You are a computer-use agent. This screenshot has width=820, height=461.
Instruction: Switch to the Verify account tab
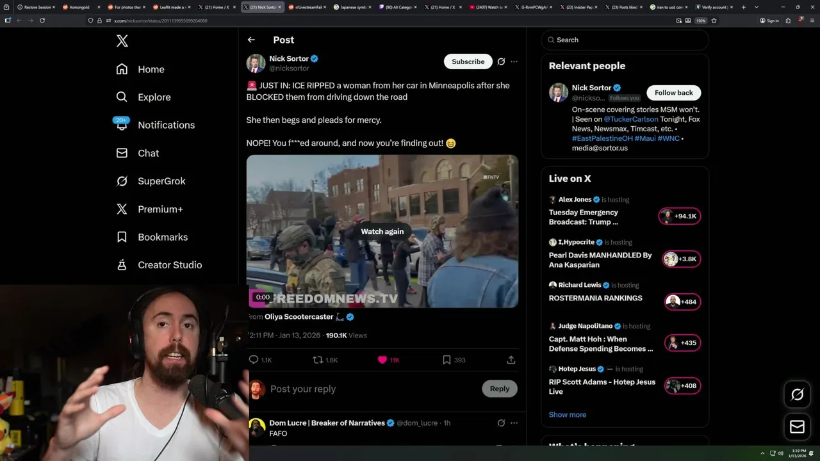point(714,7)
